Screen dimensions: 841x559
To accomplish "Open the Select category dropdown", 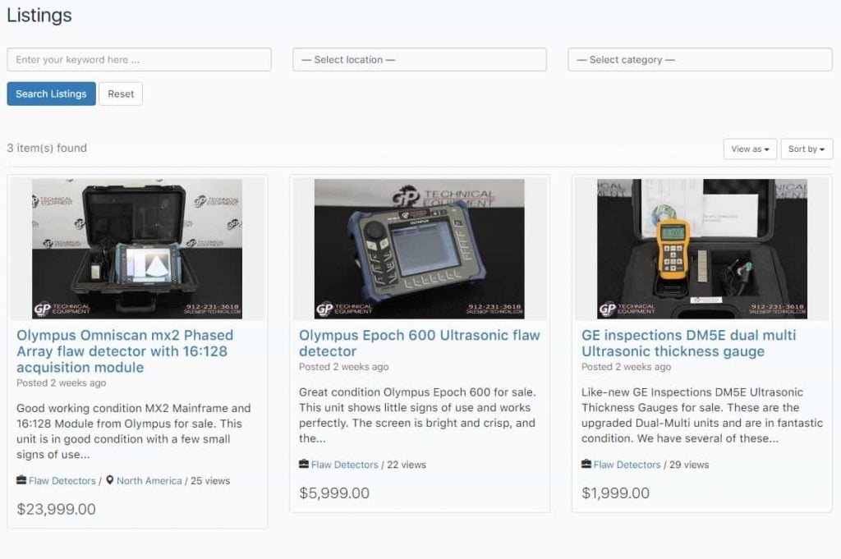I will click(700, 59).
